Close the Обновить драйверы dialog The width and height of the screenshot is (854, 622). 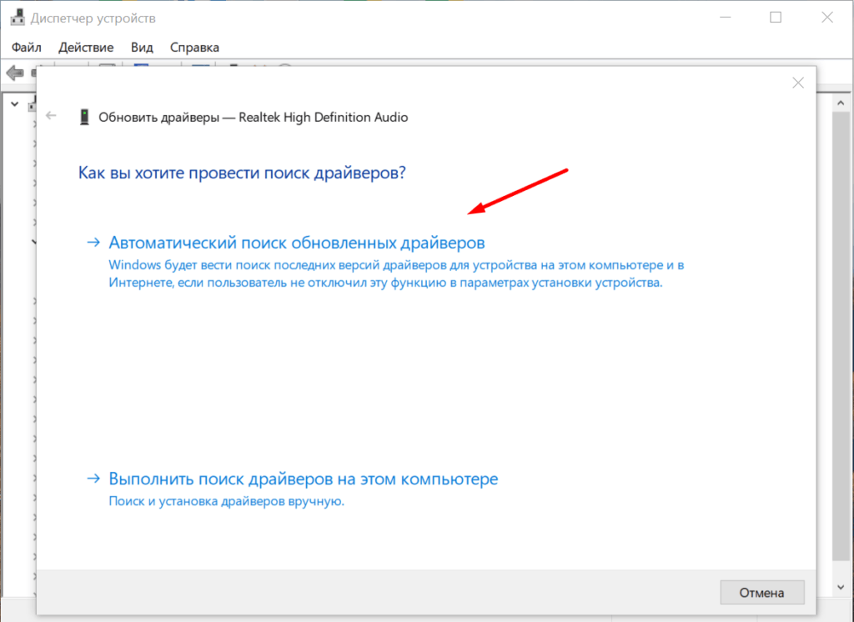(x=797, y=83)
